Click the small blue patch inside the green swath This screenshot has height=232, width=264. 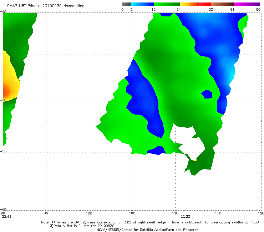207,94
